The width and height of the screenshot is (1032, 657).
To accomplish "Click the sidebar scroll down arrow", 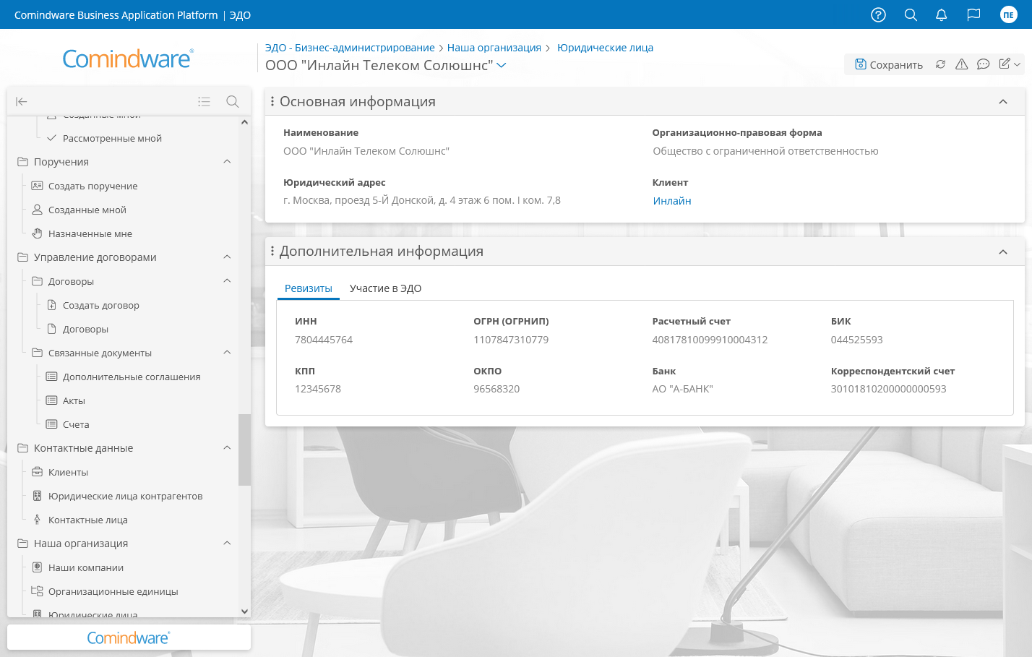I will 244,611.
